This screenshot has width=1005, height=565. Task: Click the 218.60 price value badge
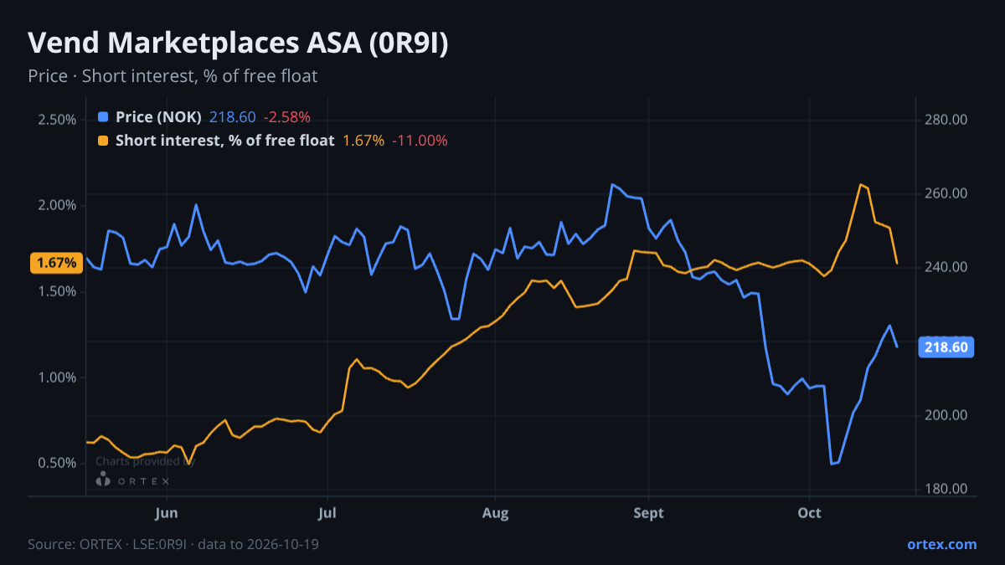[x=946, y=347]
